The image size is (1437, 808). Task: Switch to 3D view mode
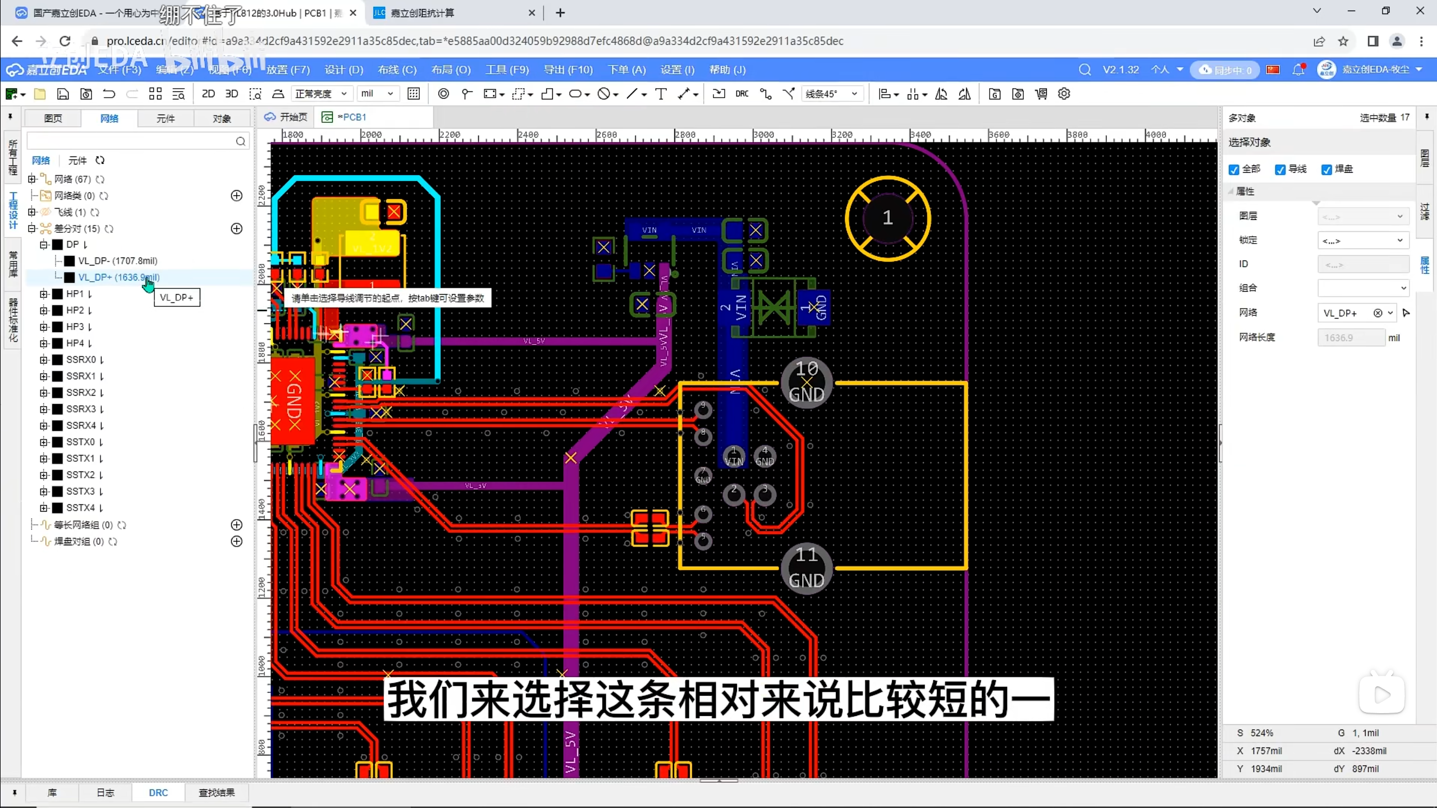[x=231, y=94]
